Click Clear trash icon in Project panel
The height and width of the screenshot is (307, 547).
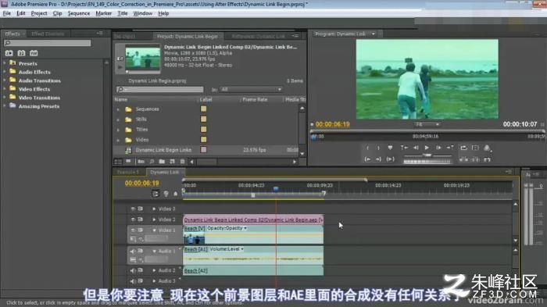[182, 162]
